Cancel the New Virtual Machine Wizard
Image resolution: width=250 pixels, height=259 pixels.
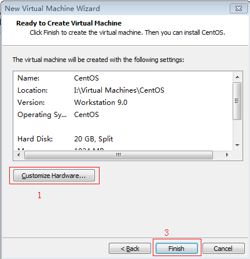(223, 248)
